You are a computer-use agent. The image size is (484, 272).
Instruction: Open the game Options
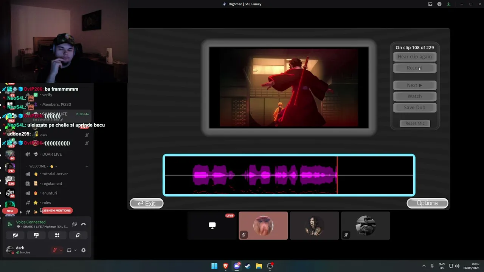coord(427,203)
